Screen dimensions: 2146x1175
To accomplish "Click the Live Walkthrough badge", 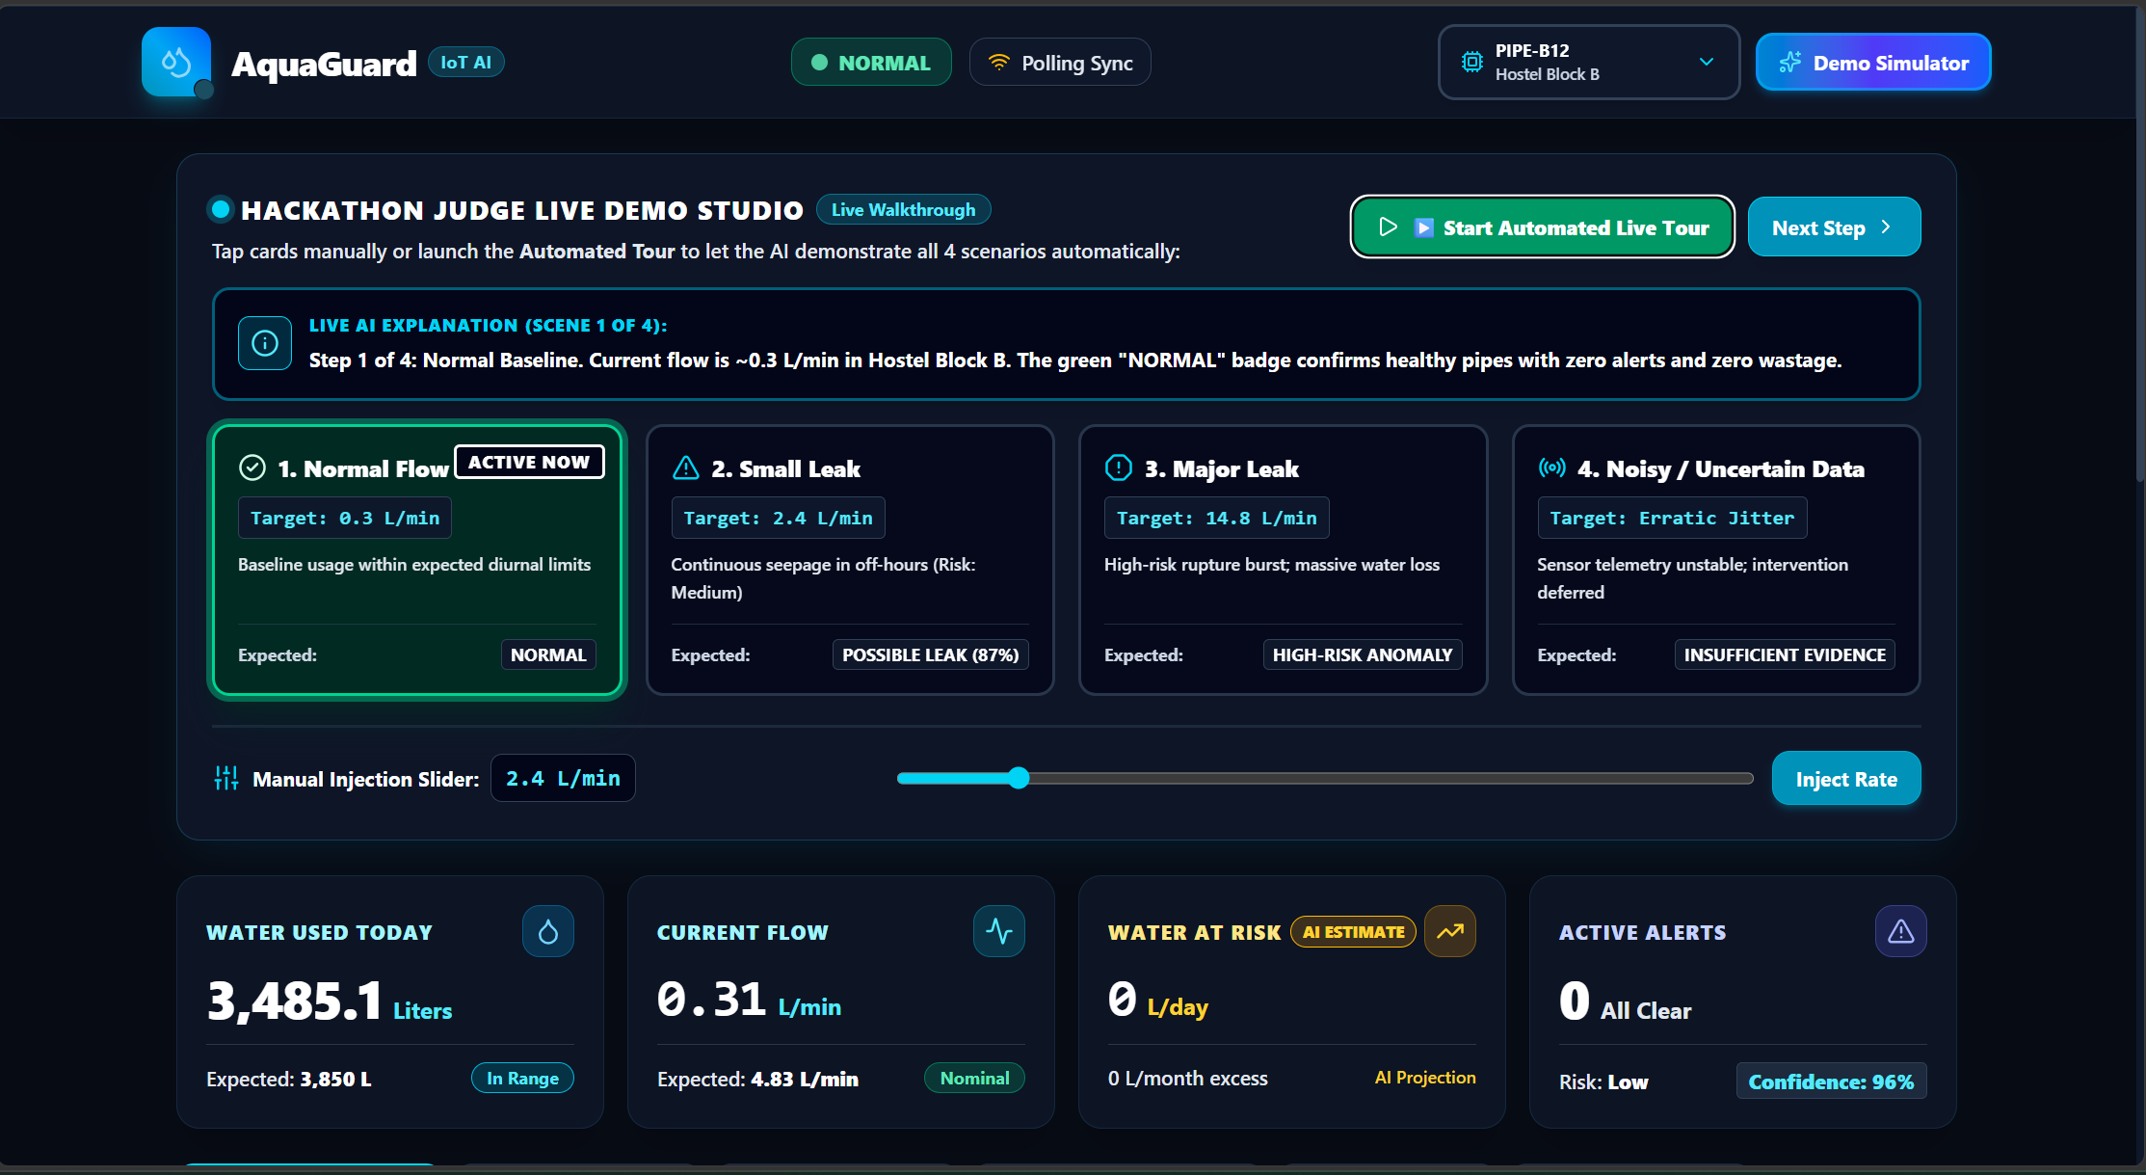I will pyautogui.click(x=903, y=209).
